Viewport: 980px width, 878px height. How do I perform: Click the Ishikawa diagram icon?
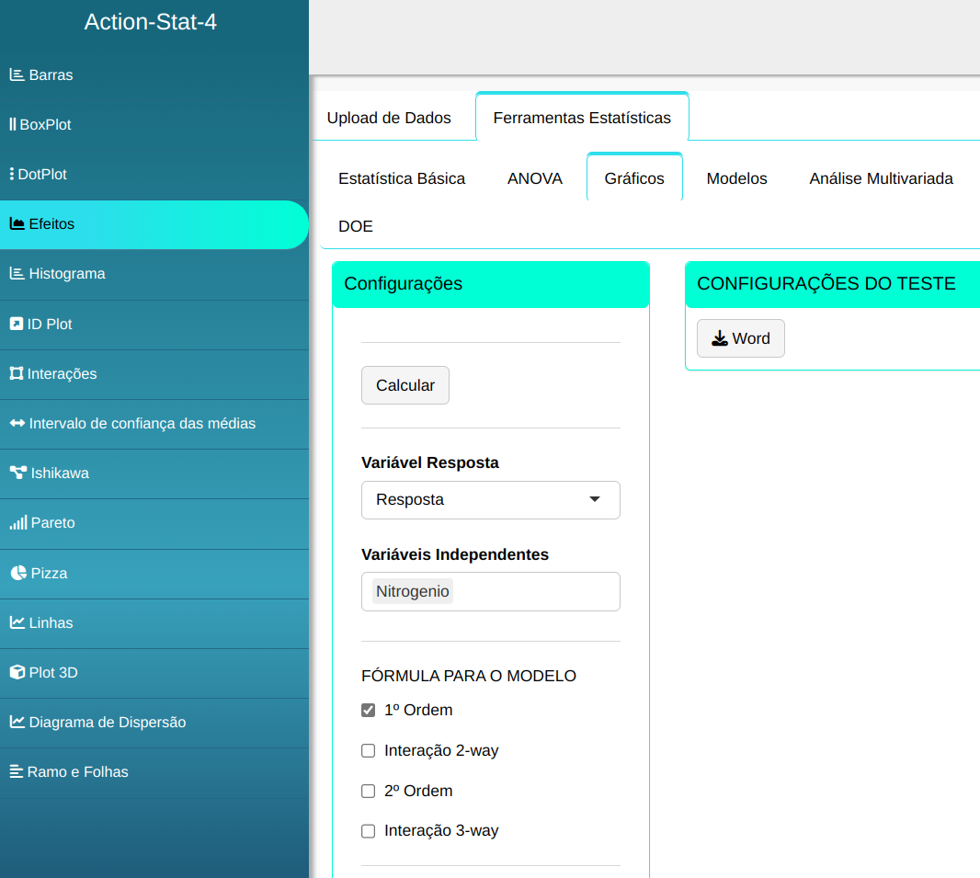(x=17, y=473)
